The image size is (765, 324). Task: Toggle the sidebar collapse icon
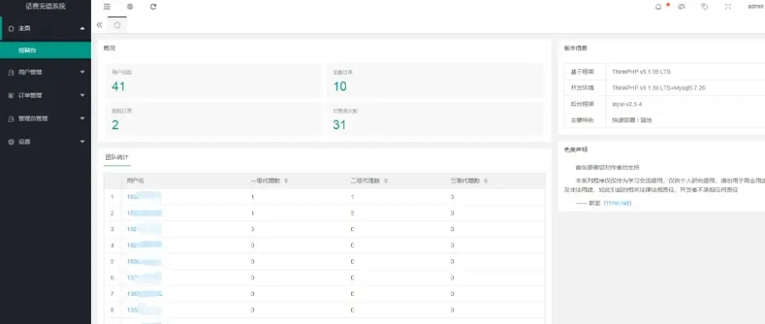tap(107, 7)
